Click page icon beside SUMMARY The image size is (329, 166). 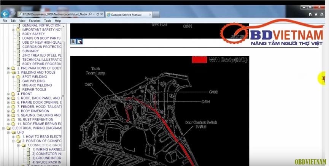point(18,51)
